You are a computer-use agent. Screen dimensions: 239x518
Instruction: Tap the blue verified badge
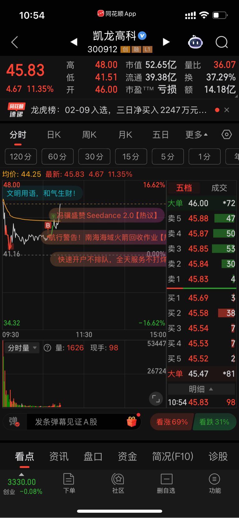142,36
